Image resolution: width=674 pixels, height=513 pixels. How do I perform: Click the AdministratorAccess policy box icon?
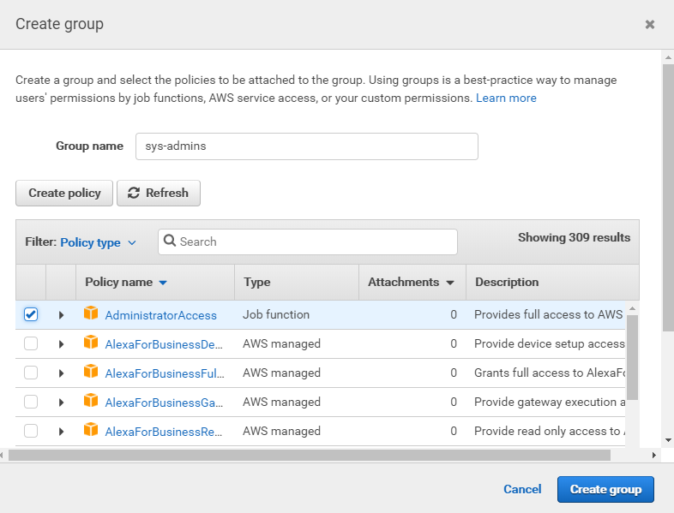pyautogui.click(x=91, y=314)
